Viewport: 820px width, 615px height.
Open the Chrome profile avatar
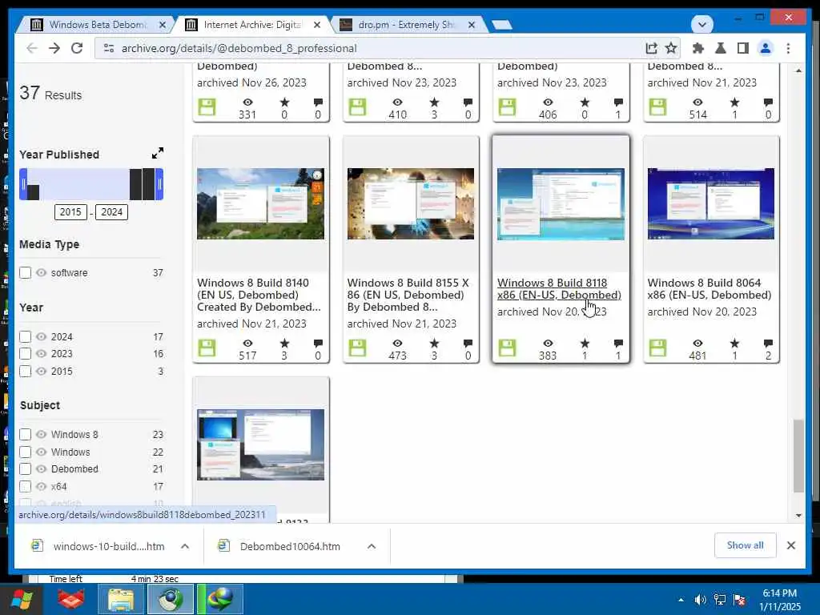pyautogui.click(x=765, y=48)
